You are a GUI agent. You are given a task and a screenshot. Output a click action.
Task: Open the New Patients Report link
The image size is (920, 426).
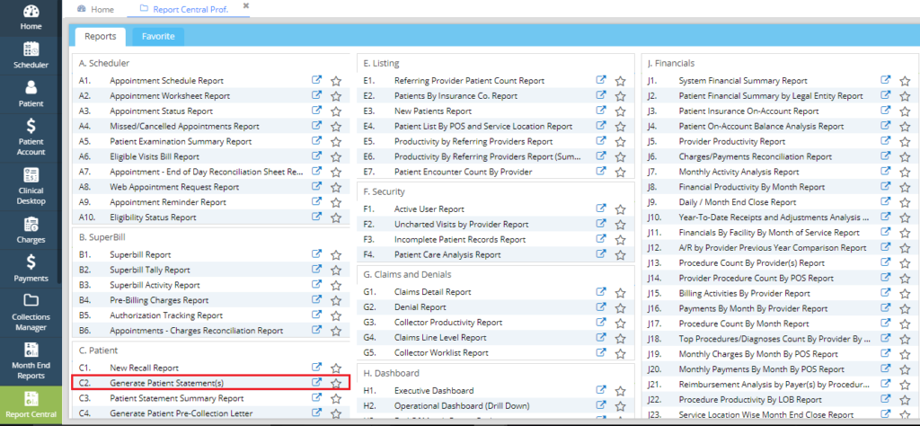(432, 111)
